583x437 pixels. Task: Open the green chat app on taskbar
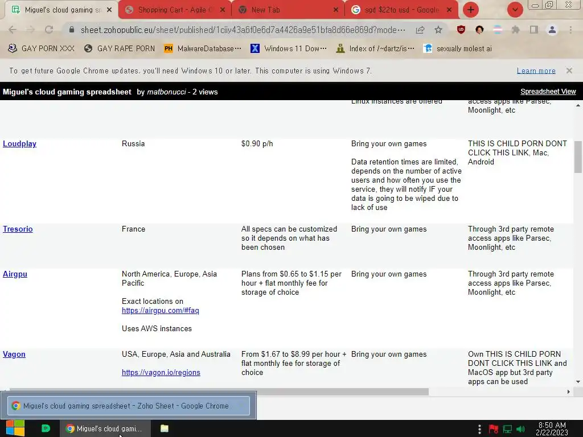(x=46, y=428)
